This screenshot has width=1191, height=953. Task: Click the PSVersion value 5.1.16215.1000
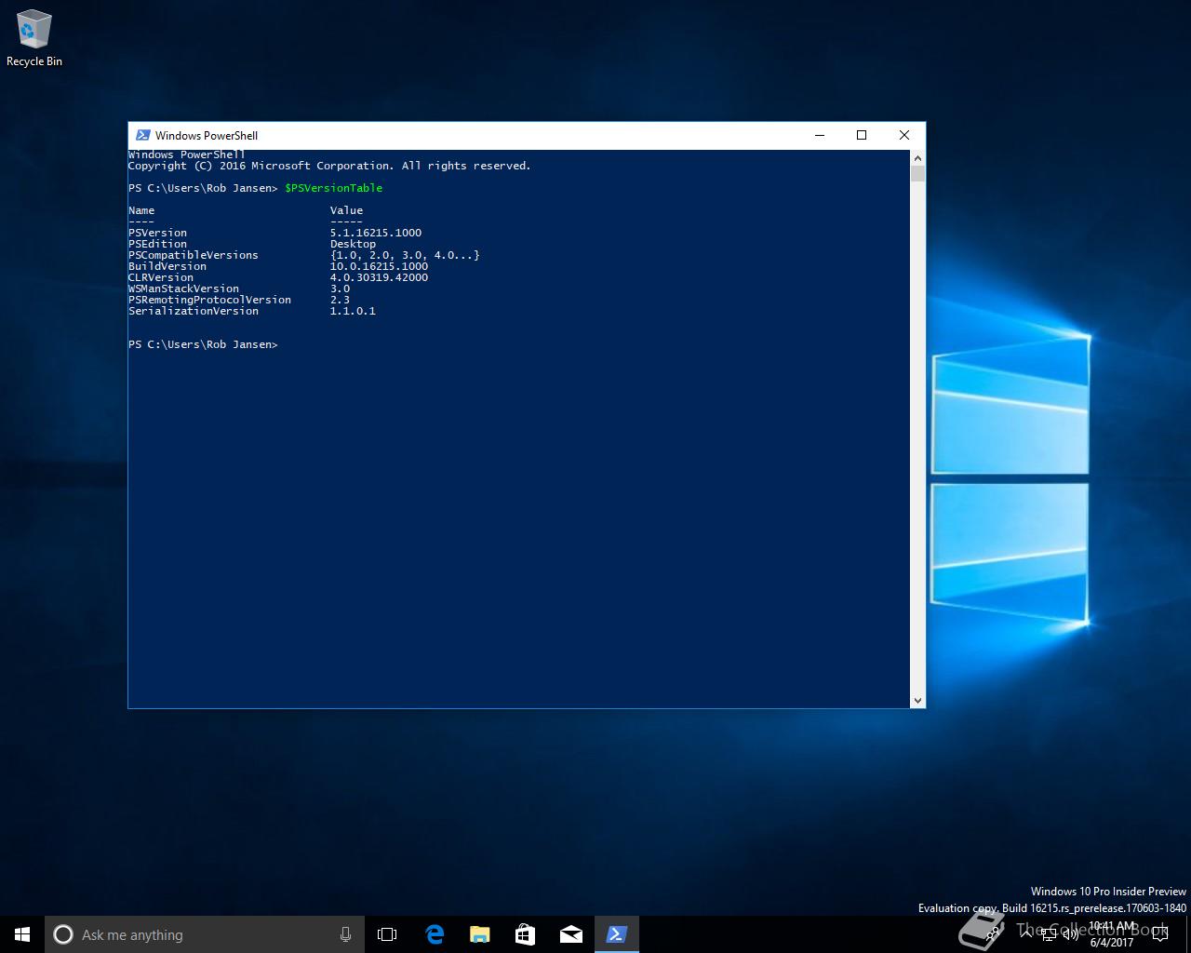click(376, 233)
